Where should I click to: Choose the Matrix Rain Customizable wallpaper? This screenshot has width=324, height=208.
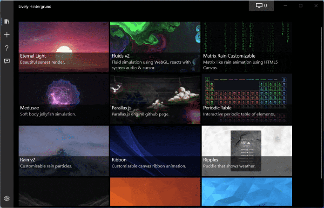click(247, 47)
